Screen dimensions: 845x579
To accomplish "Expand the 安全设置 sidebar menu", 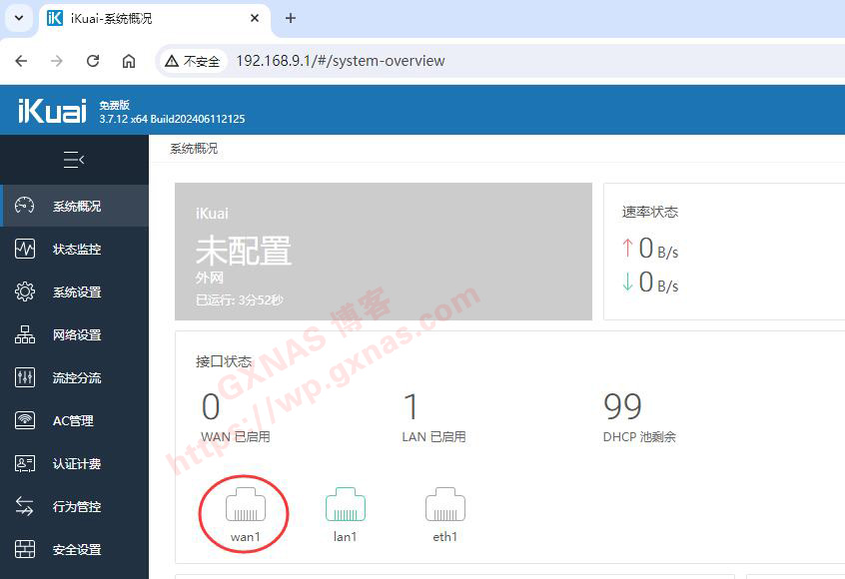I will [76, 550].
